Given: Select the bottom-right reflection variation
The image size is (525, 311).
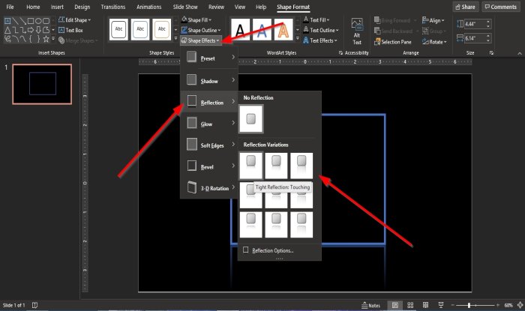Looking at the screenshot, I should (x=301, y=224).
